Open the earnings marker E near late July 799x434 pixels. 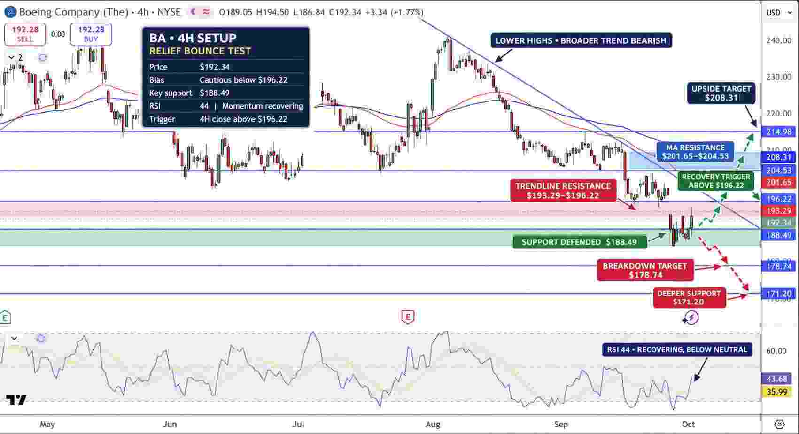408,317
